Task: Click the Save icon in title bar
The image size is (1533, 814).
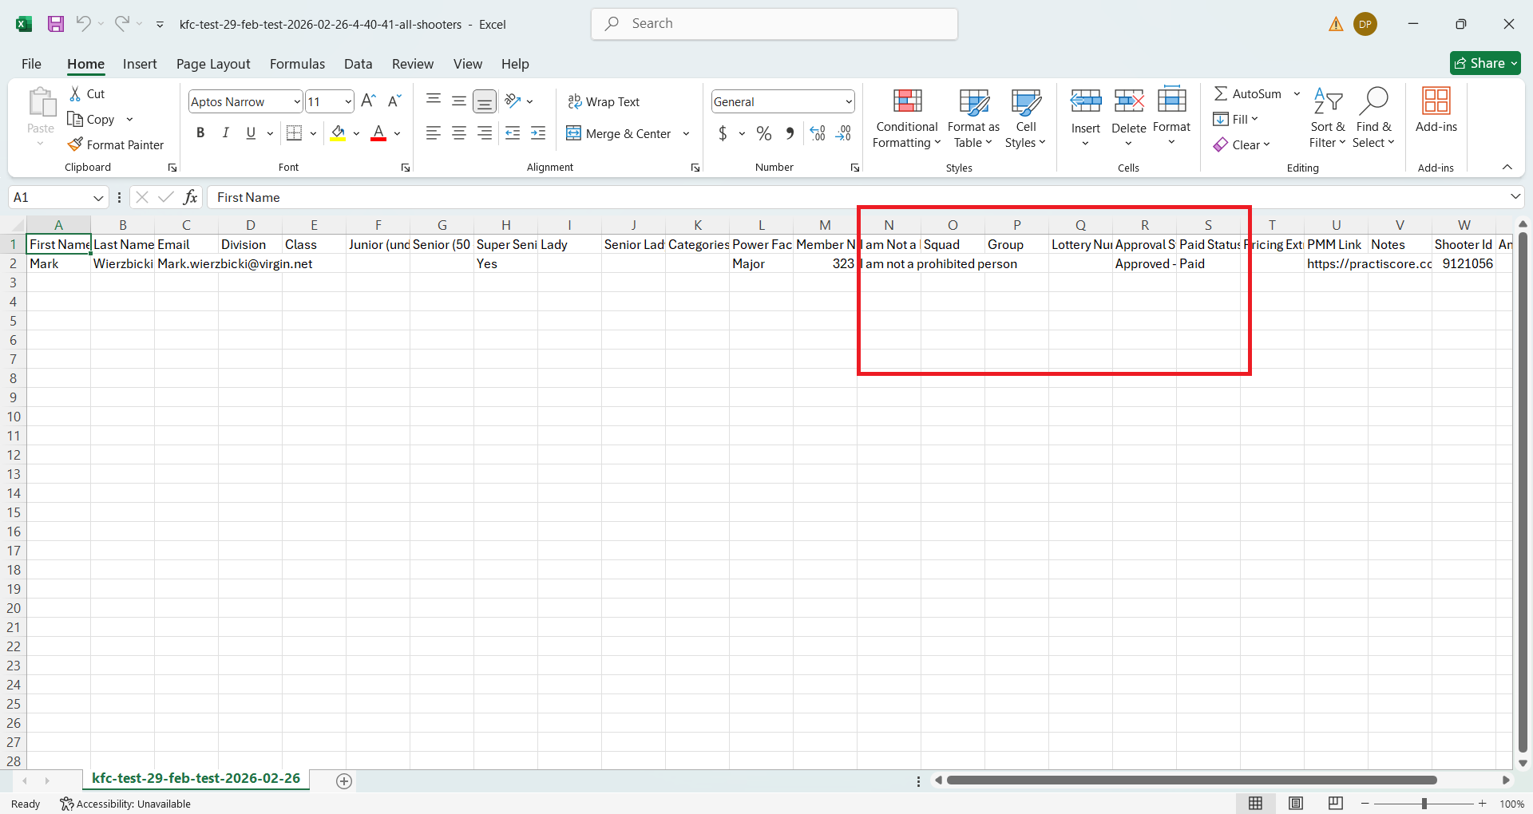Action: tap(56, 24)
